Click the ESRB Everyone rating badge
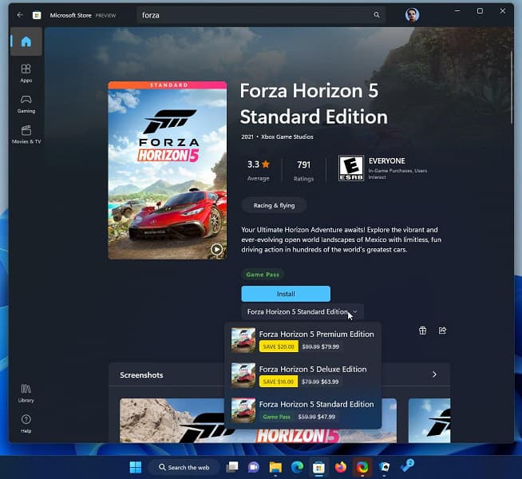Viewport: 522px width, 479px height. click(351, 168)
